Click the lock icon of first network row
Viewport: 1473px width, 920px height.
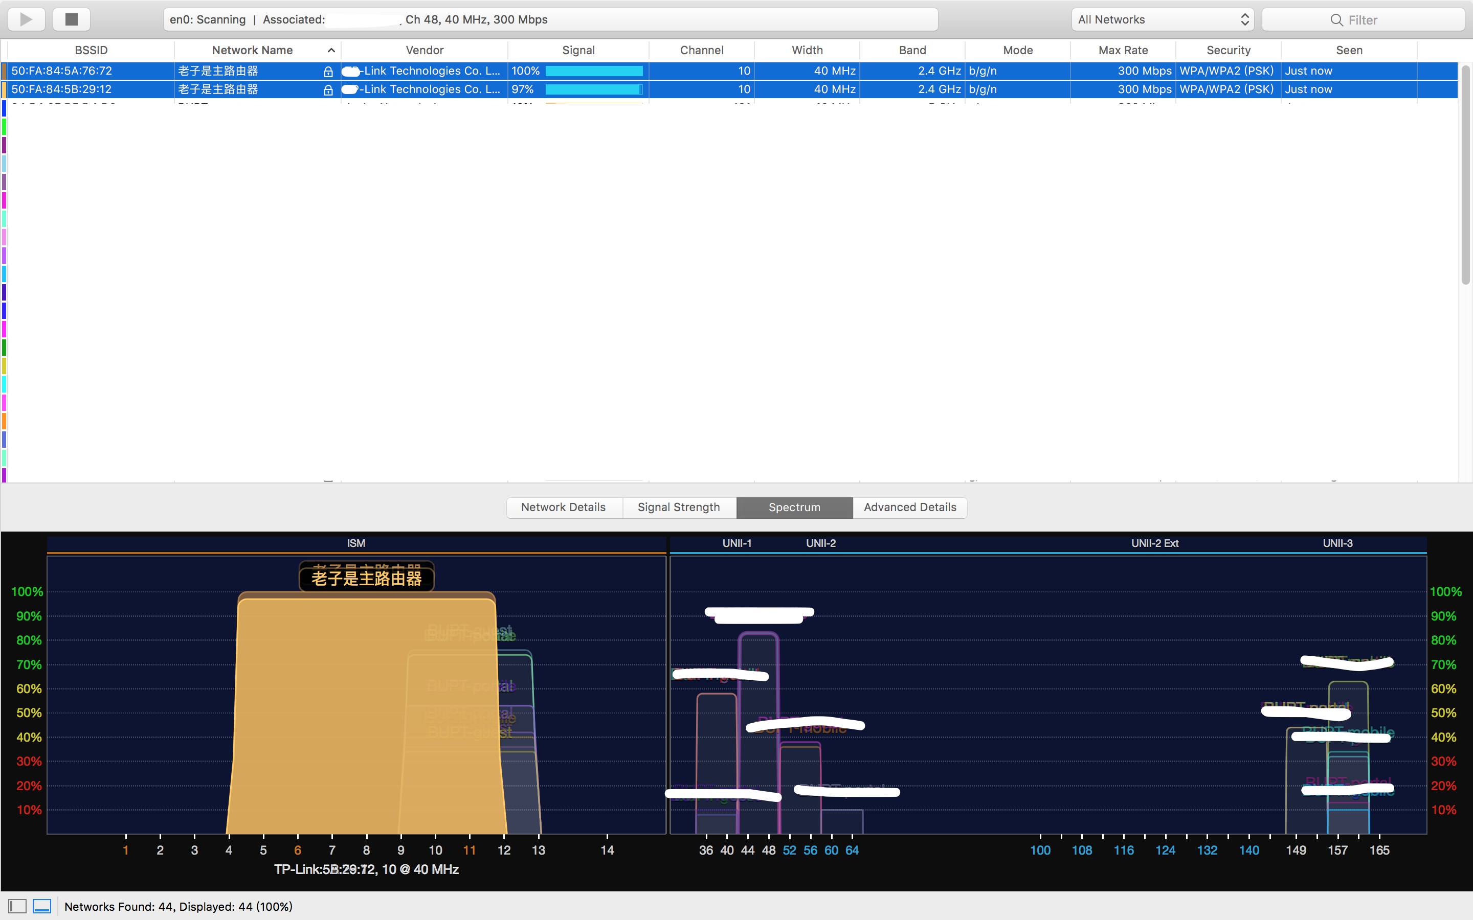[x=328, y=72]
